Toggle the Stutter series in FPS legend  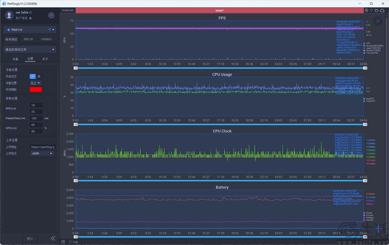372,51
